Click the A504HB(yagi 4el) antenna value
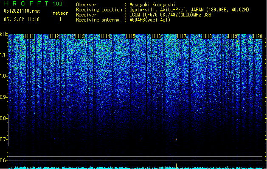The image size is (267, 169). pos(150,20)
